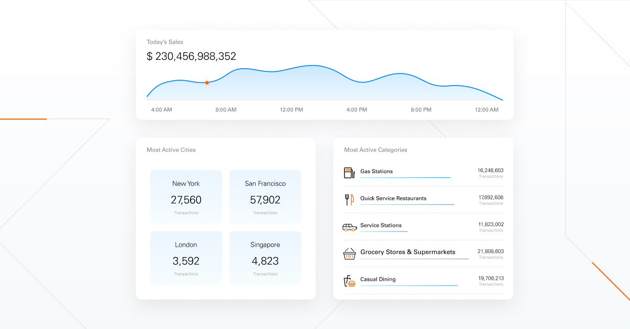Click the Today's Sales total amount
Image resolution: width=630 pixels, height=329 pixels.
pos(192,56)
